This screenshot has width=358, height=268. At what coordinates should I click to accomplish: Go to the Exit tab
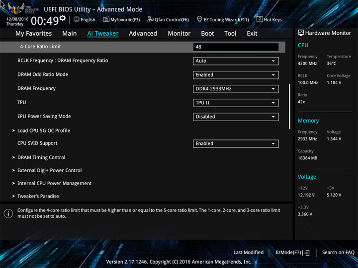pos(252,34)
